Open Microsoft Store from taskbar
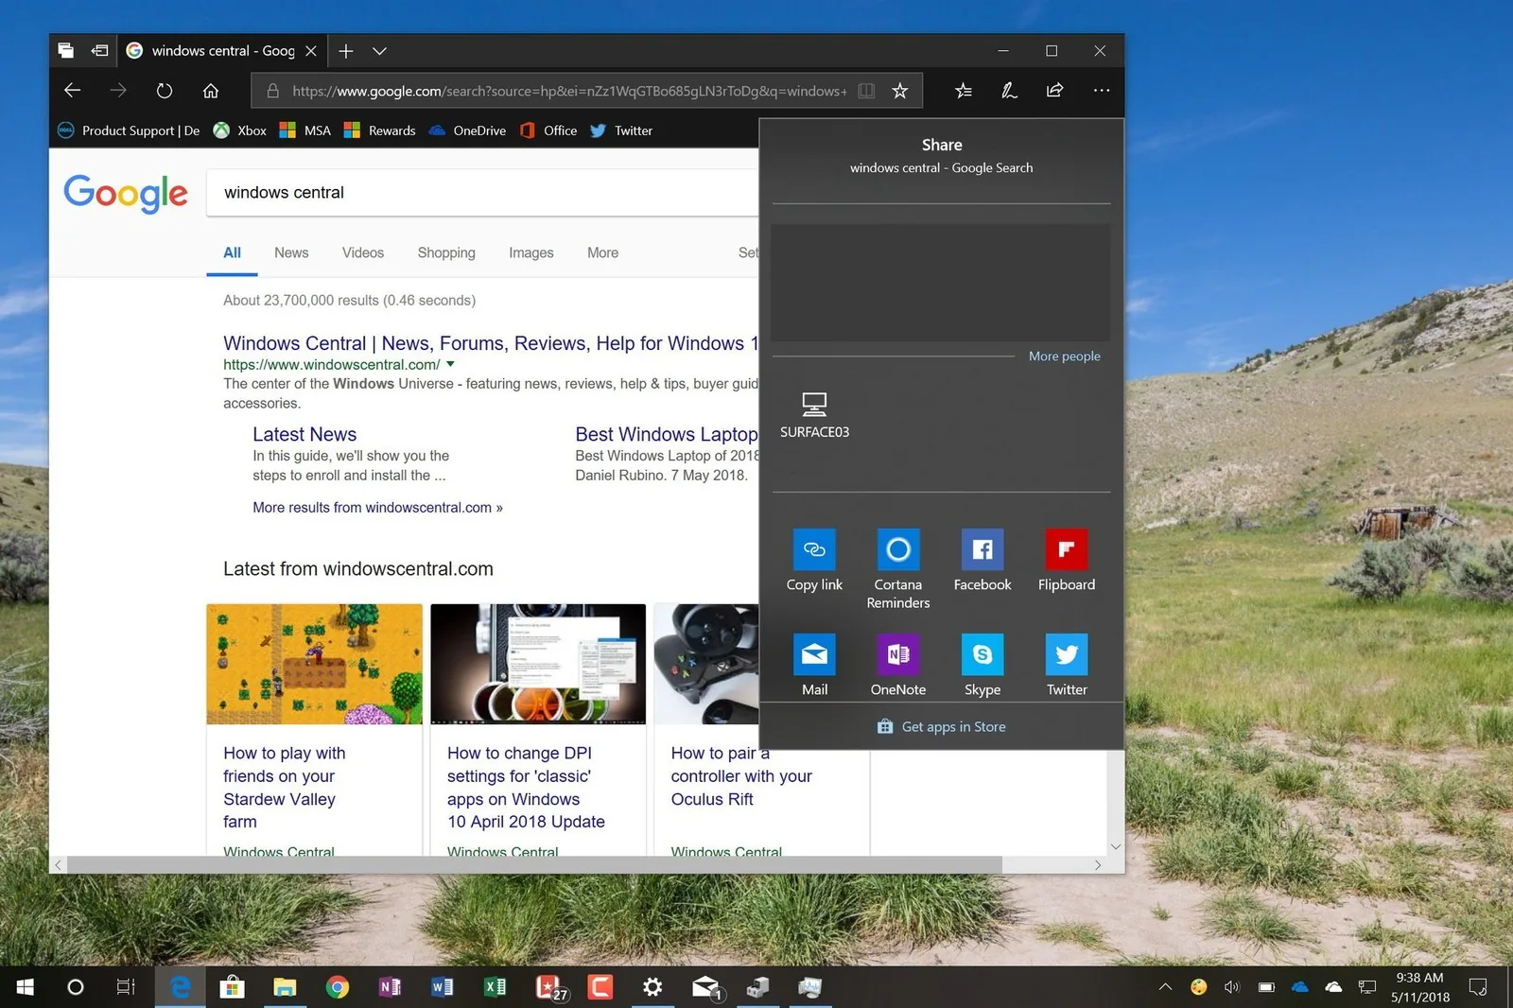 click(233, 987)
